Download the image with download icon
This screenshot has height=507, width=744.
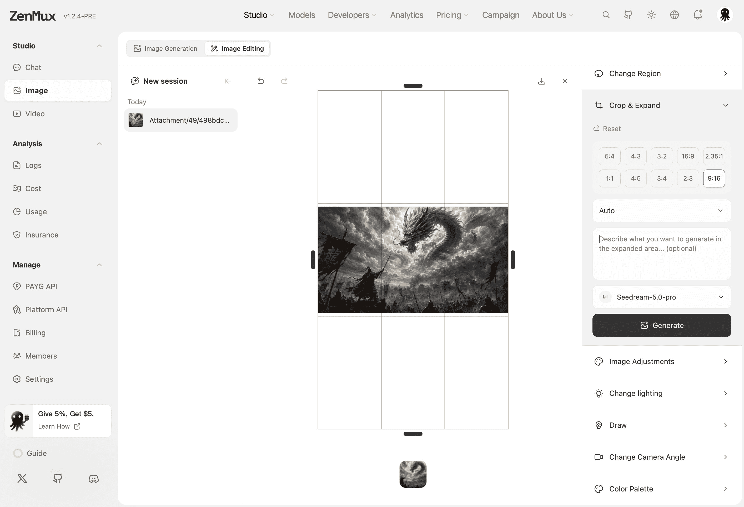tap(542, 81)
